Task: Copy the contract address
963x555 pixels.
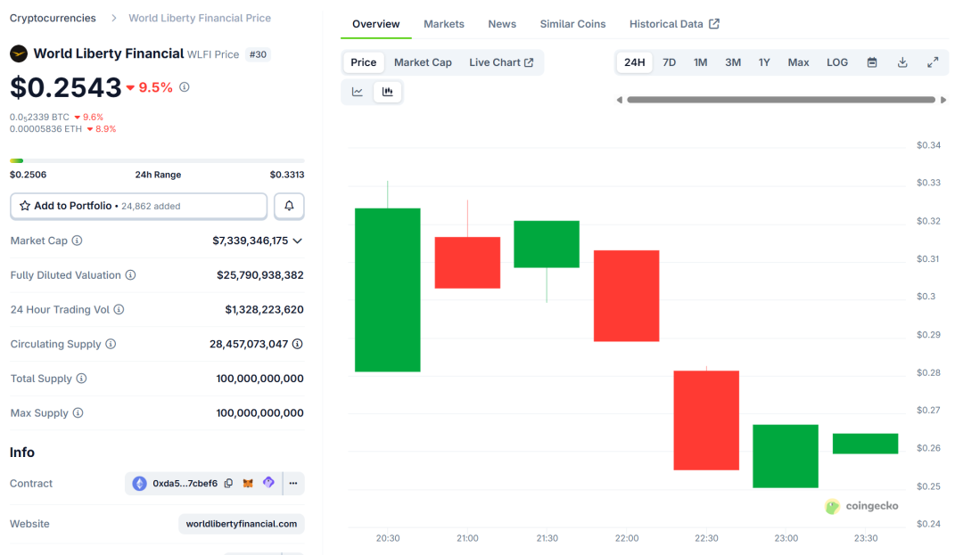Action: [228, 484]
